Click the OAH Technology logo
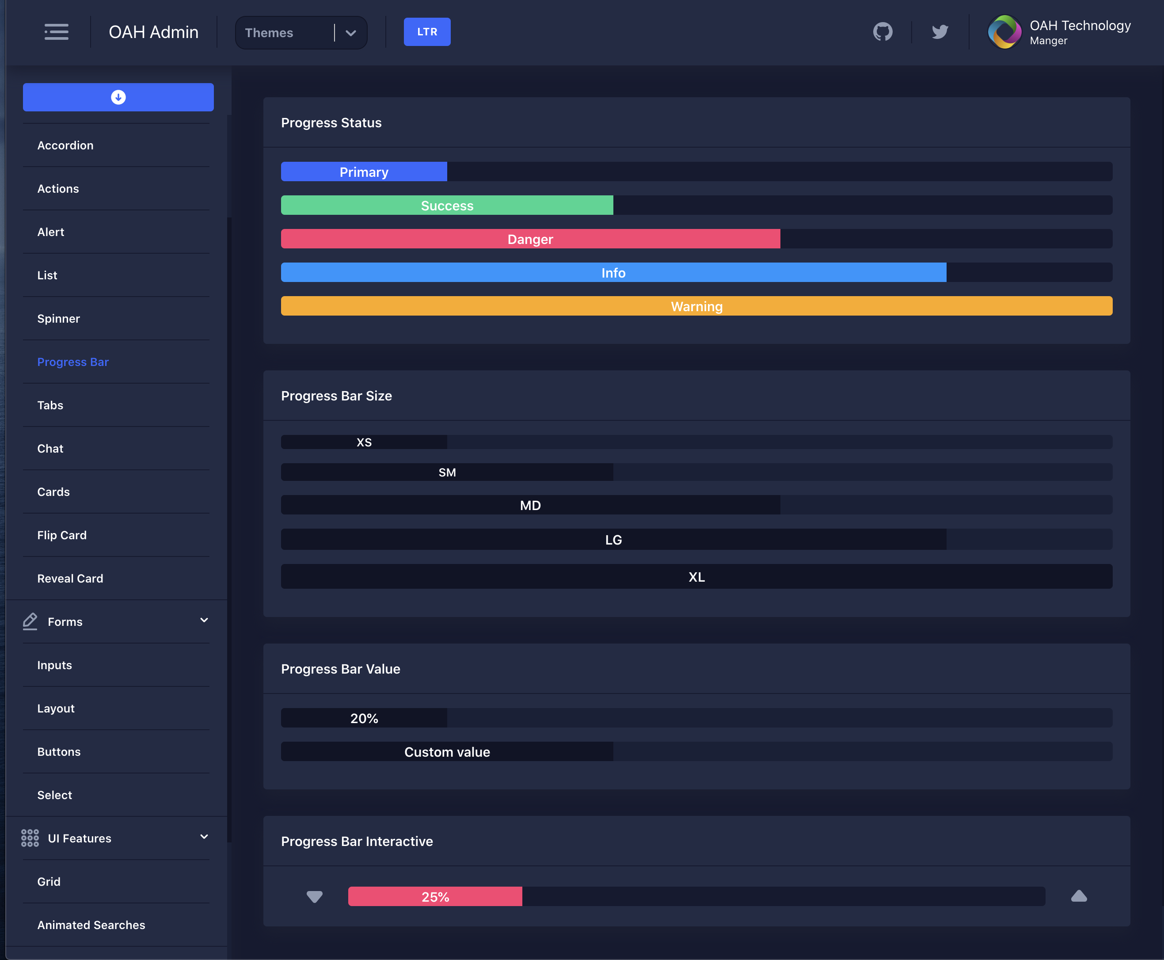 click(x=1005, y=31)
